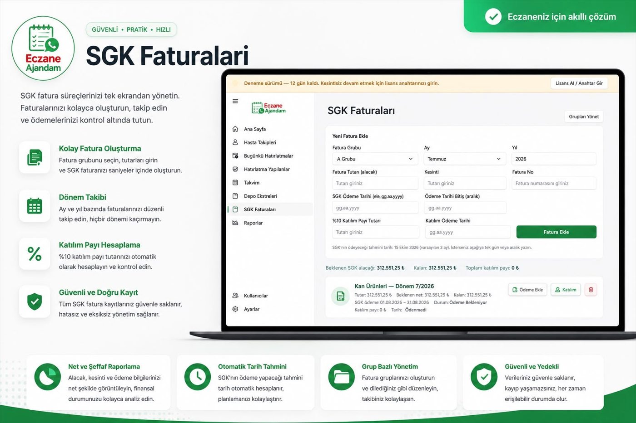Click the large circular Eczane Ajandam logo
This screenshot has height=423, width=636.
pyautogui.click(x=43, y=49)
